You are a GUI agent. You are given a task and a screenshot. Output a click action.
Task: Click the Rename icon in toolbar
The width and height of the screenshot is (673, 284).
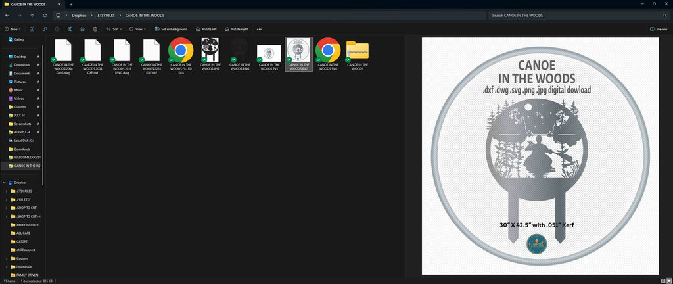(x=70, y=29)
